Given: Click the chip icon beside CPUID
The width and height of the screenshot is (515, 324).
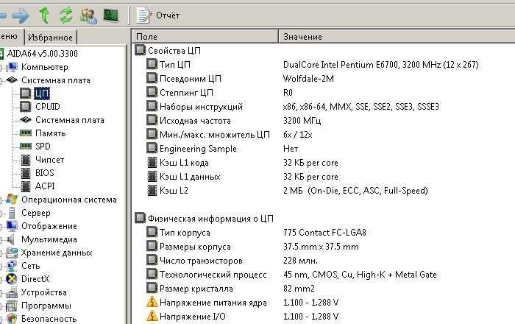Looking at the screenshot, I should [x=26, y=107].
